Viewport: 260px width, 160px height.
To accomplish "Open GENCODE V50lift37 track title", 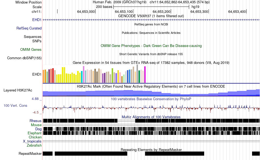I will click(151, 16).
